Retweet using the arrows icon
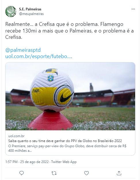 [x=54, y=173]
